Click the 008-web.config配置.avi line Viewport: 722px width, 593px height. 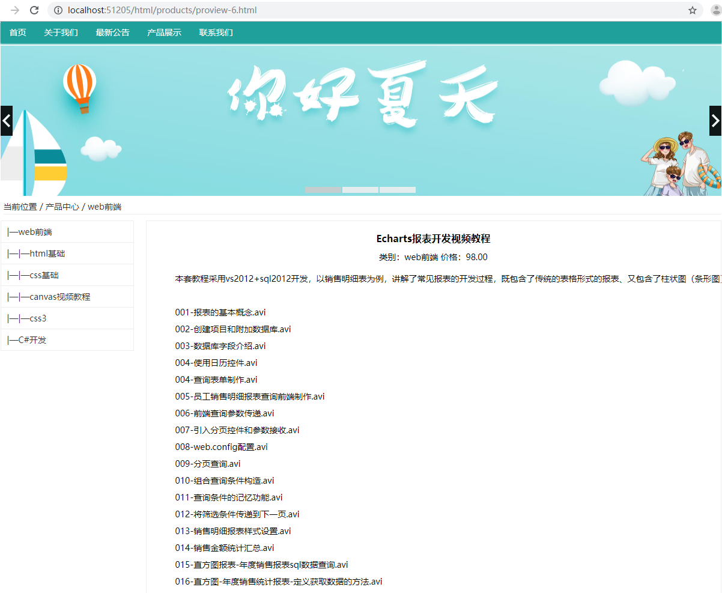(221, 447)
